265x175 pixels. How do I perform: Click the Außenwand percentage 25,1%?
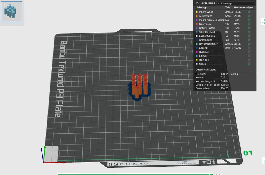[x=238, y=16]
